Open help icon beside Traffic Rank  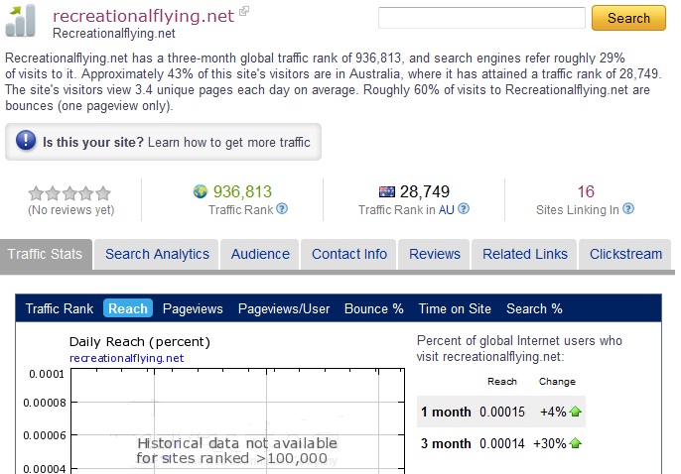click(x=282, y=209)
